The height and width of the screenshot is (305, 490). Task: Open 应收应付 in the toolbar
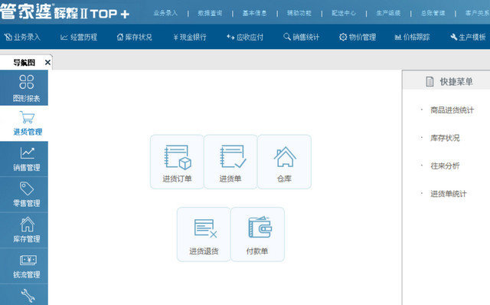pos(245,38)
